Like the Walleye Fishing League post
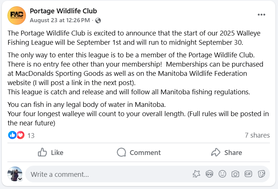278x189 pixels. click(x=50, y=152)
